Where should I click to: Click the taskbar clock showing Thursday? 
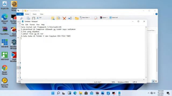161,93
